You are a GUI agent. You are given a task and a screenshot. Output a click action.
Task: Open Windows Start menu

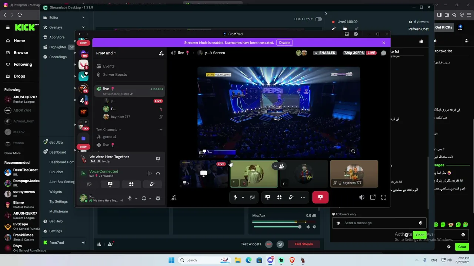[171, 260]
